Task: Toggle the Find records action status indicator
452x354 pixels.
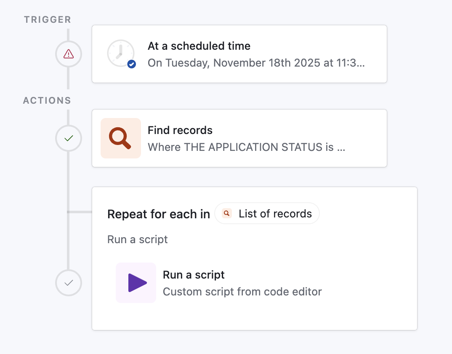Action: pos(68,138)
